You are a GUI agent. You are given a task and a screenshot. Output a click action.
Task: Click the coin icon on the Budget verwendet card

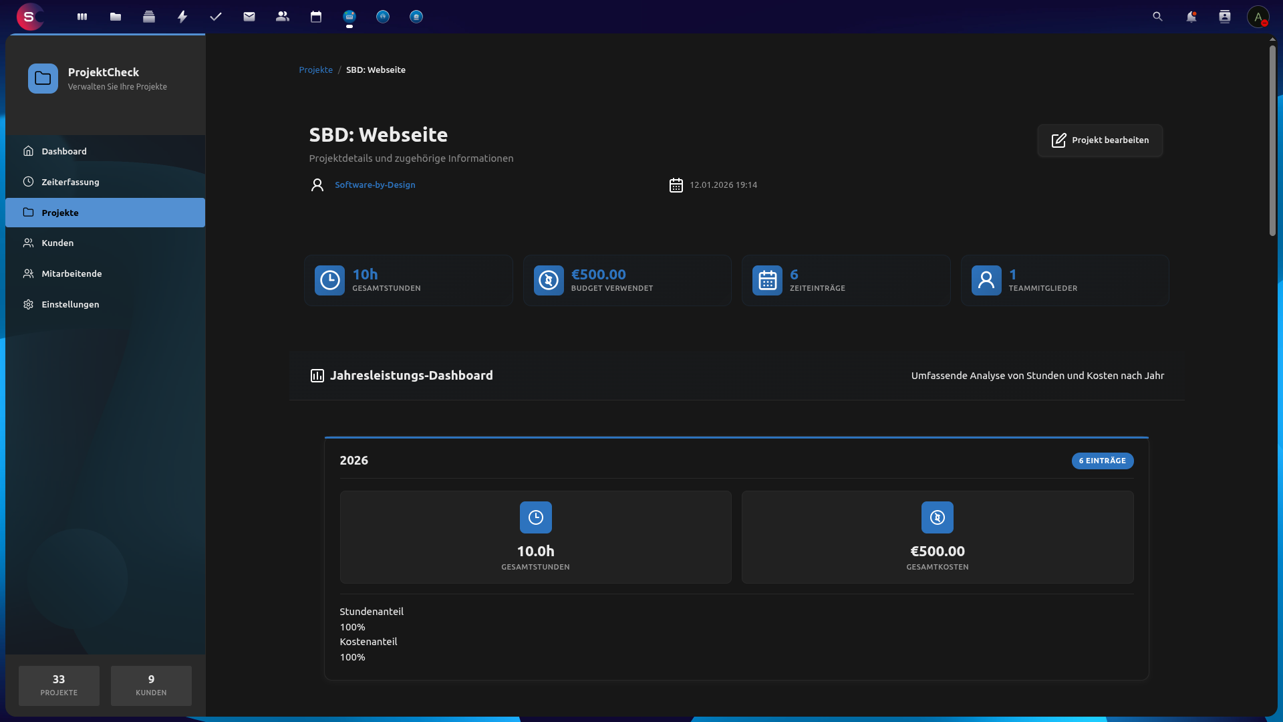click(549, 280)
